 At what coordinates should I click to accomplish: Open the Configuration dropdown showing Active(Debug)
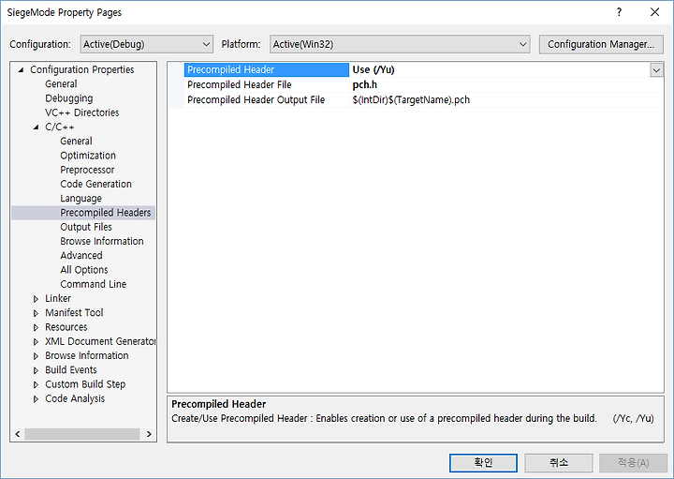(147, 44)
